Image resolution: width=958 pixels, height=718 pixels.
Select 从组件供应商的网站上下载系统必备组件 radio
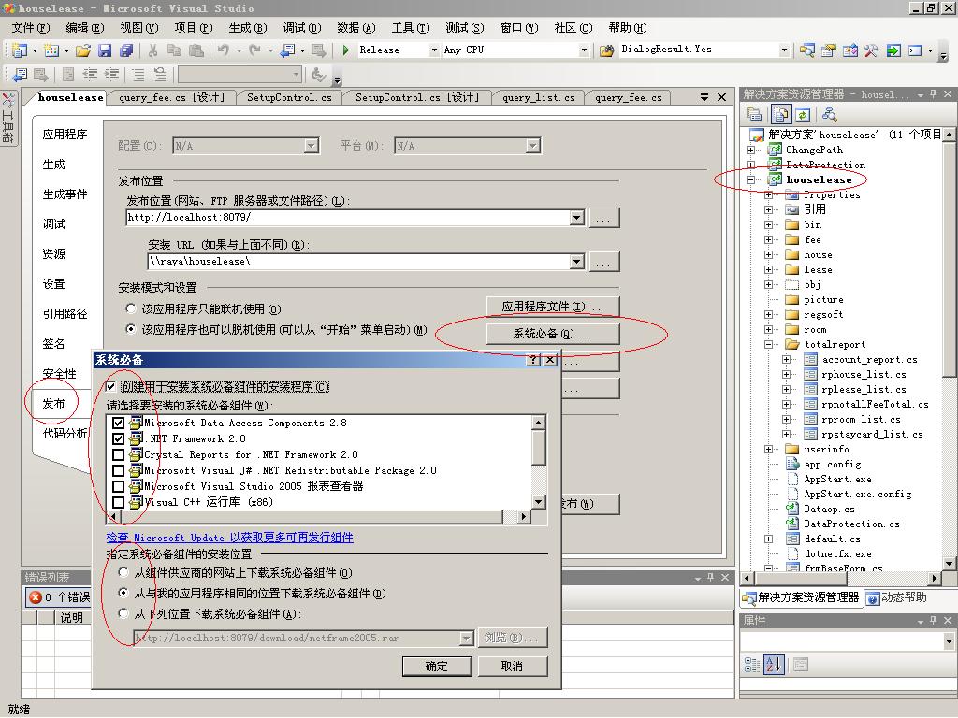tap(123, 572)
